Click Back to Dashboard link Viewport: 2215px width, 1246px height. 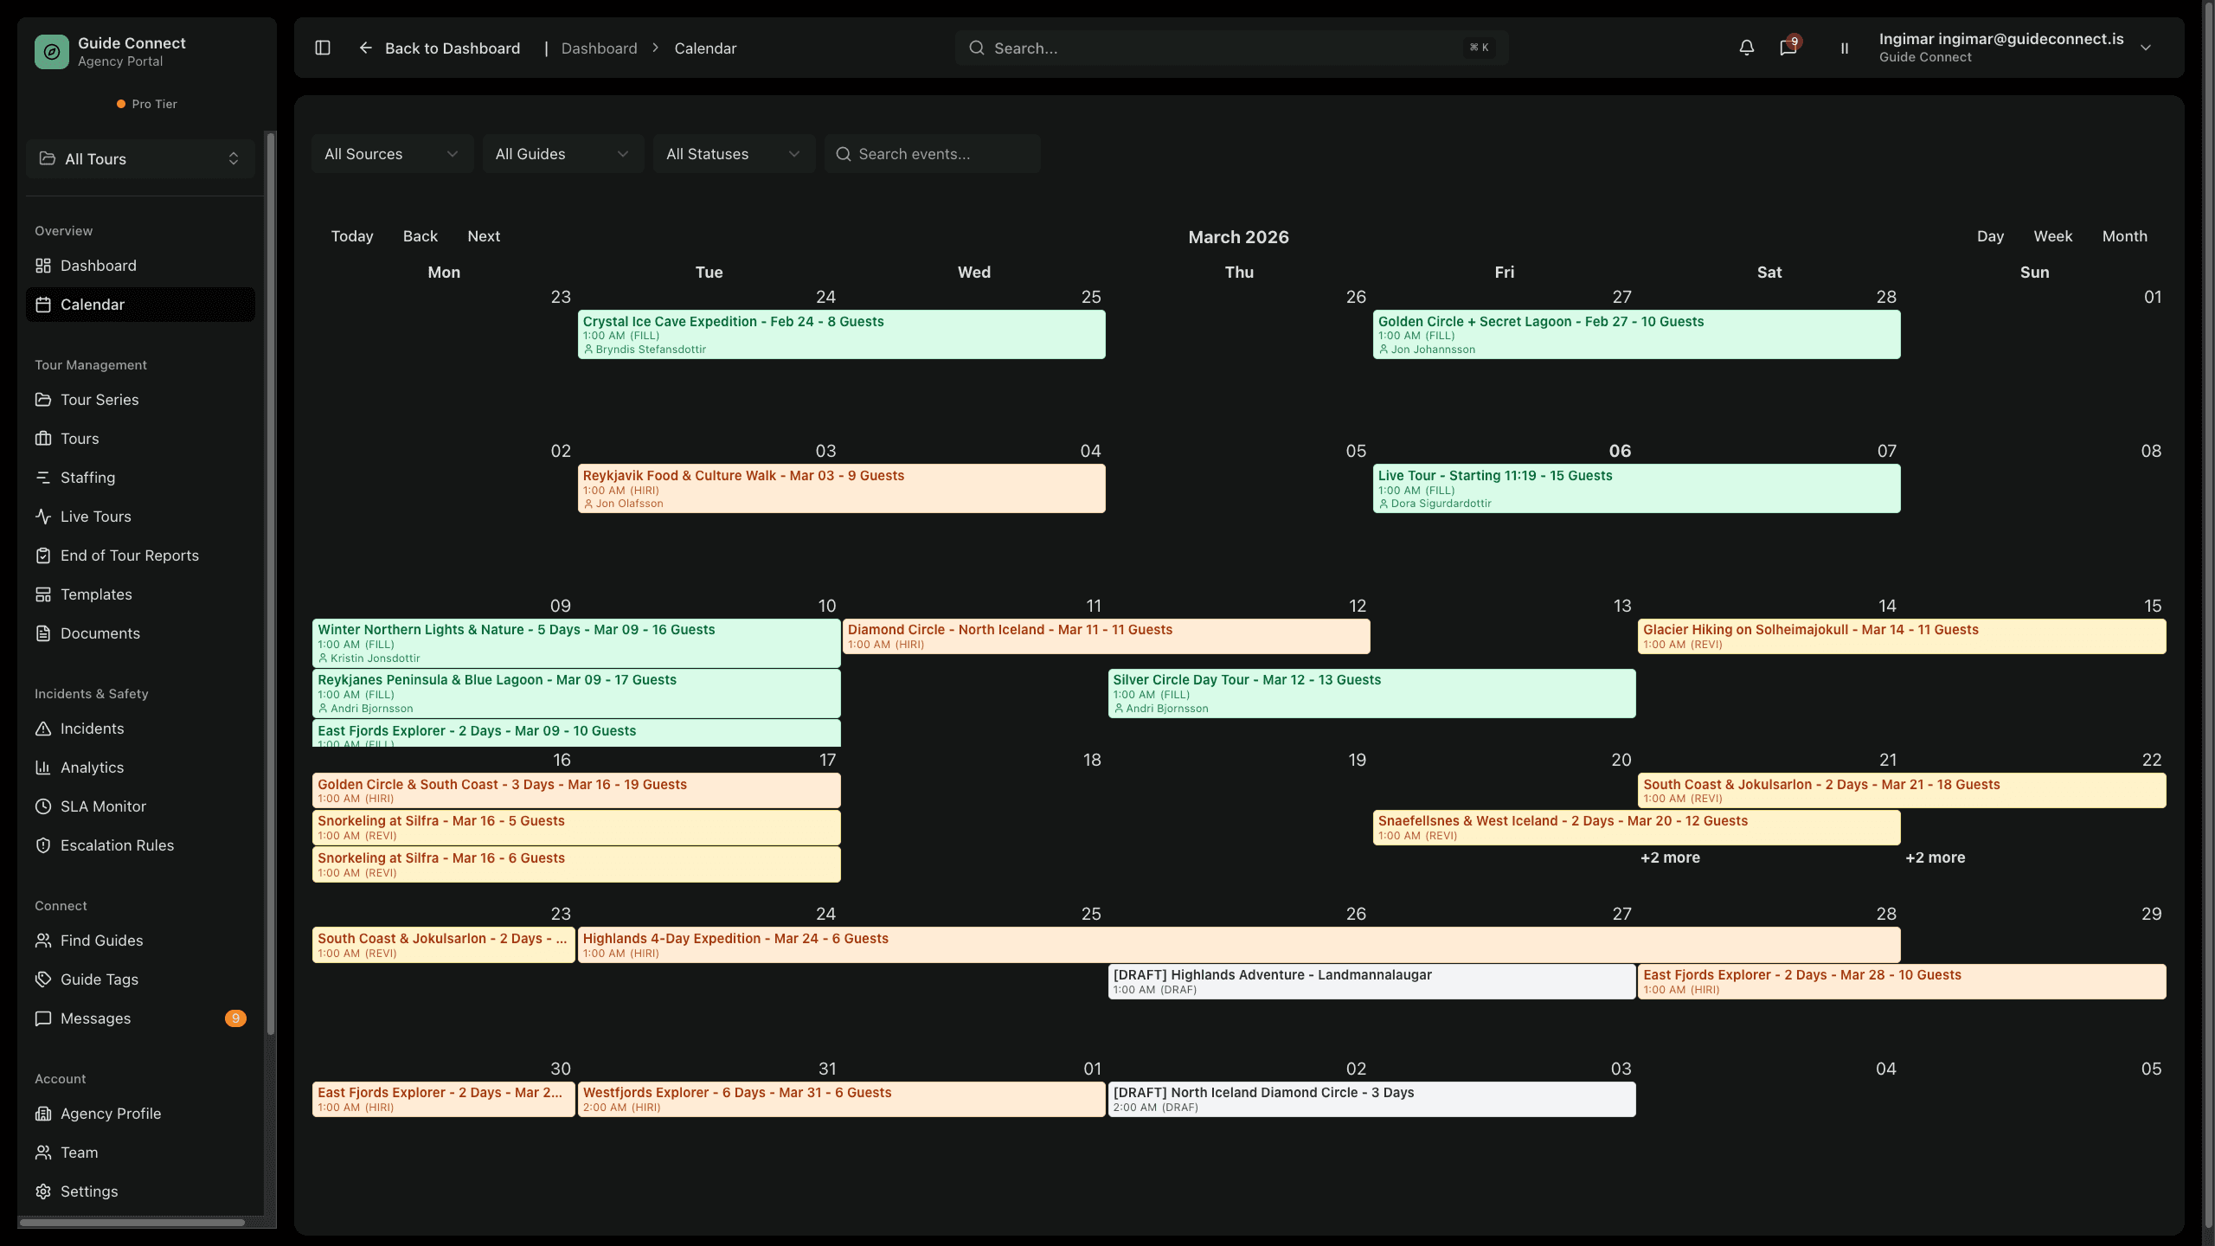point(440,48)
